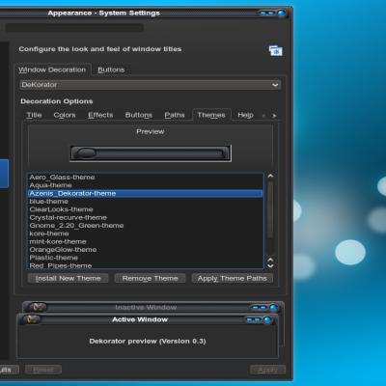
Task: Open the Effects tab
Action: tap(100, 115)
